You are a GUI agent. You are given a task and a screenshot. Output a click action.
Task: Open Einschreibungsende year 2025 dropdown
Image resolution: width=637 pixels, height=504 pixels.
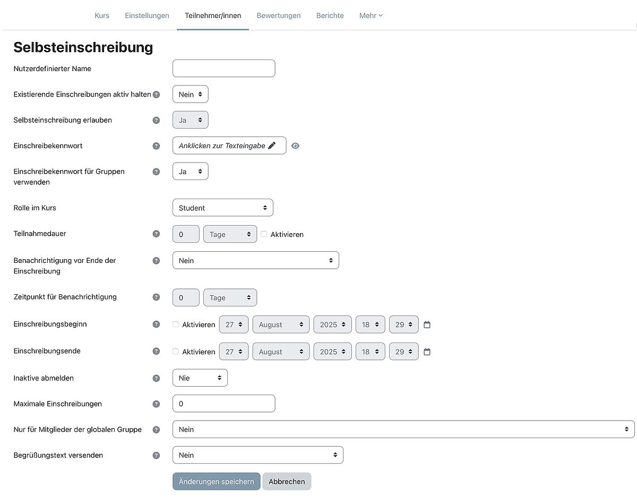tap(332, 352)
